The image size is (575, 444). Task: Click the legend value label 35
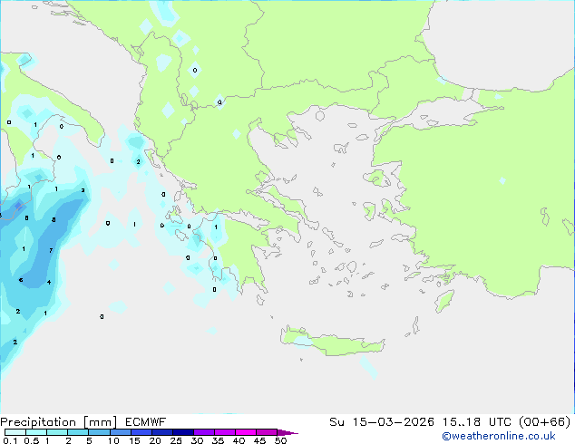point(218,440)
